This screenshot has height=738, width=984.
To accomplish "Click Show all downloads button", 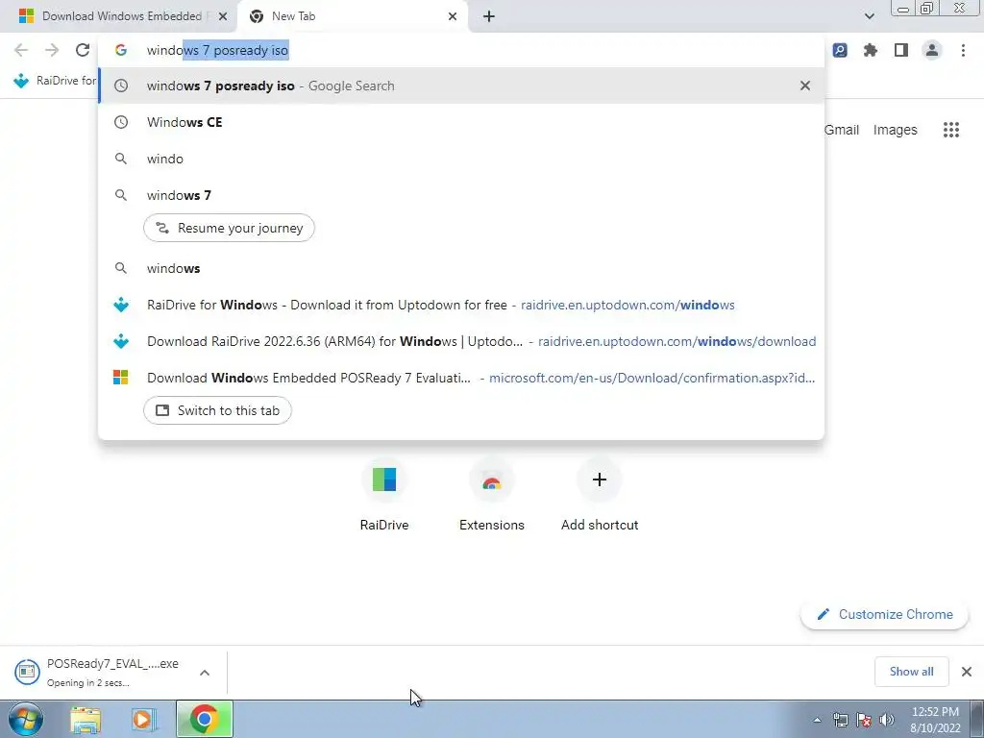I will click(911, 672).
